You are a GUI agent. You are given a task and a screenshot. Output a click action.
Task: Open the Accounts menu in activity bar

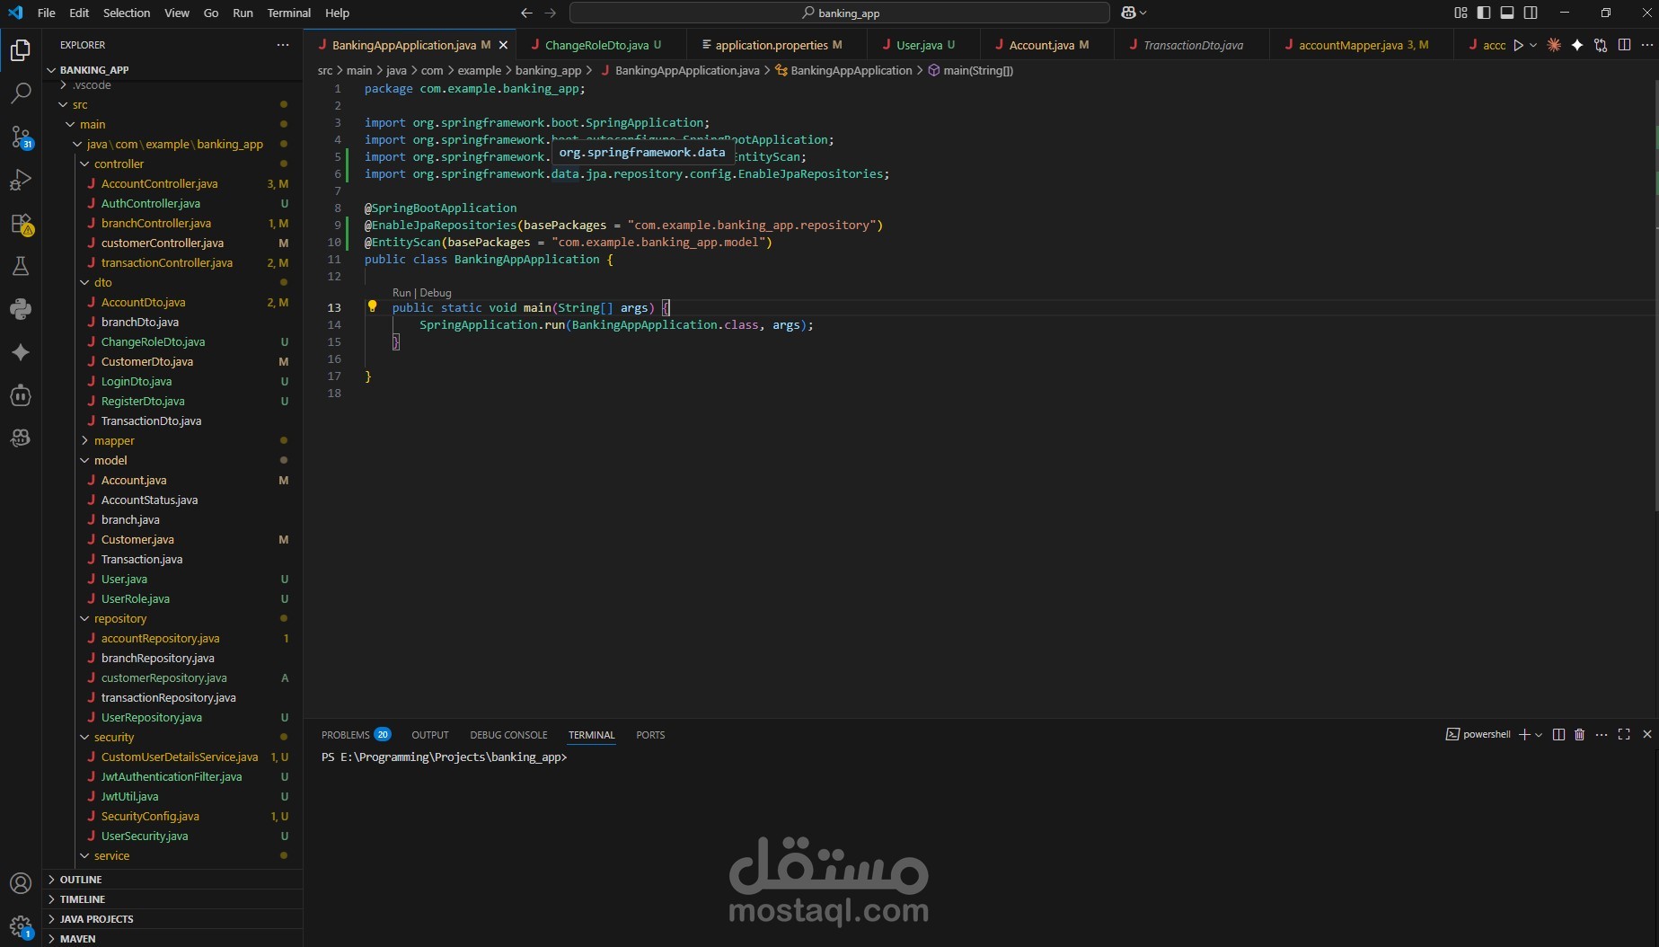(21, 883)
